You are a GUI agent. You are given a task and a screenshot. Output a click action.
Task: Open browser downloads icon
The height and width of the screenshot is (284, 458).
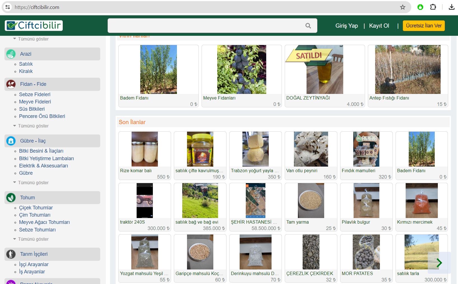coord(451,7)
